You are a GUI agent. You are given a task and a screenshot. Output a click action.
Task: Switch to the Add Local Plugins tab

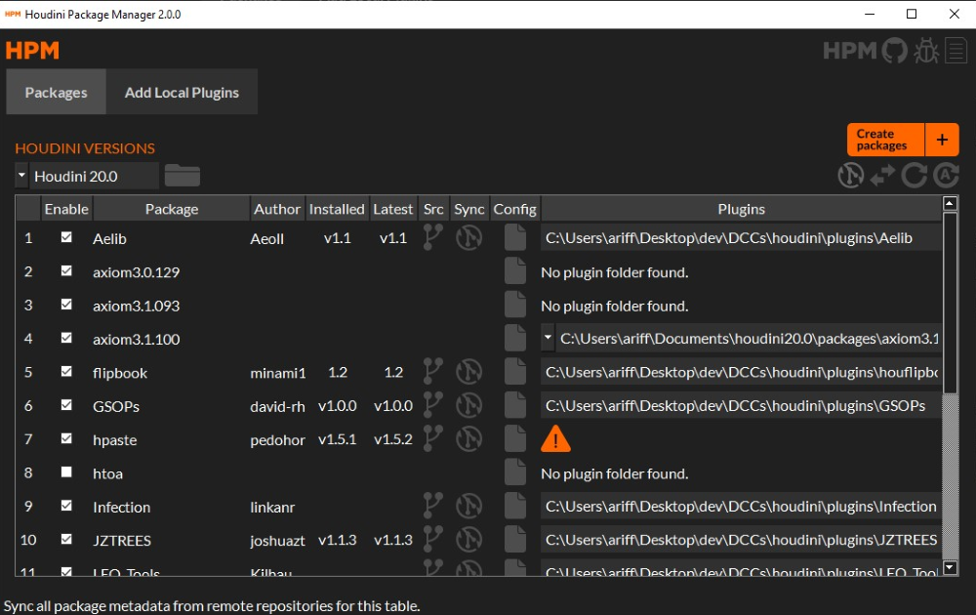coord(182,92)
